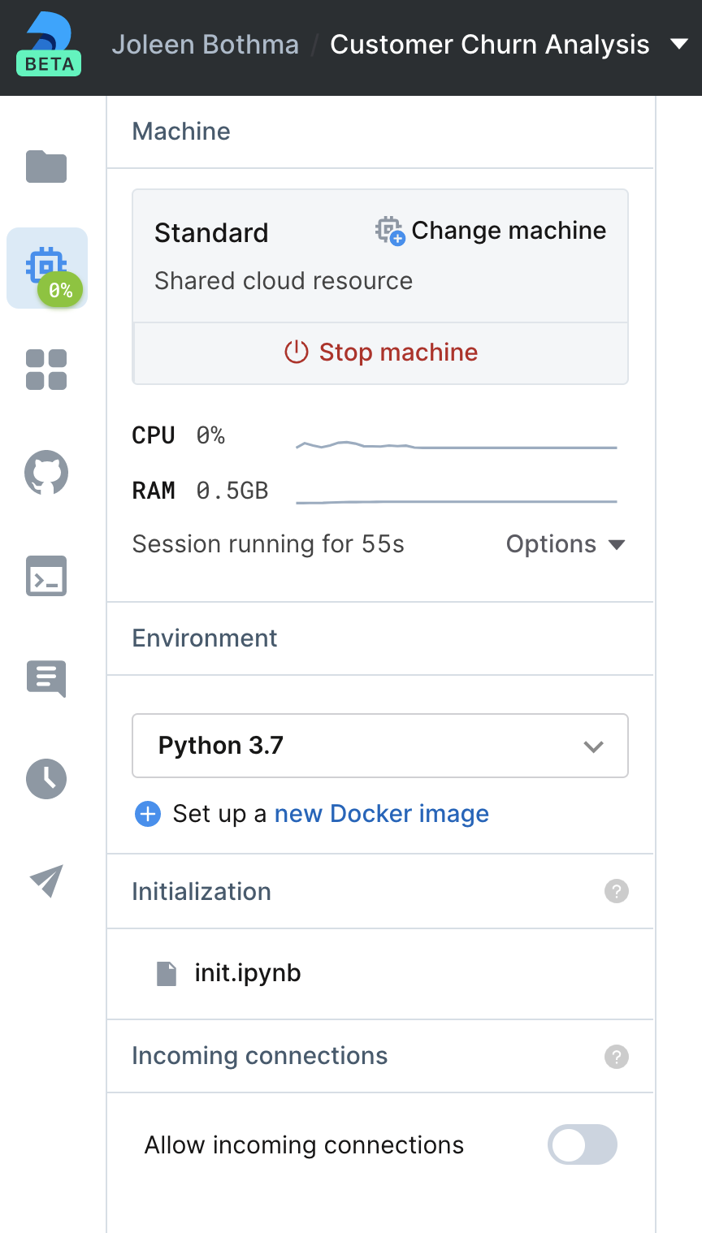Click the Initialization help question mark
The height and width of the screenshot is (1233, 702).
coord(617,891)
